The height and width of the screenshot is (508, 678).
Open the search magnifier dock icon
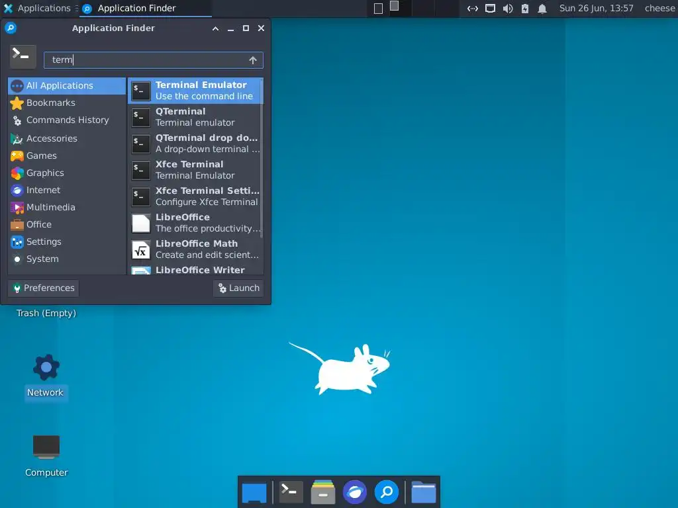click(x=387, y=492)
